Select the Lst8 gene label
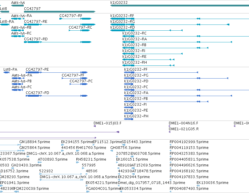 [x=4, y=8]
